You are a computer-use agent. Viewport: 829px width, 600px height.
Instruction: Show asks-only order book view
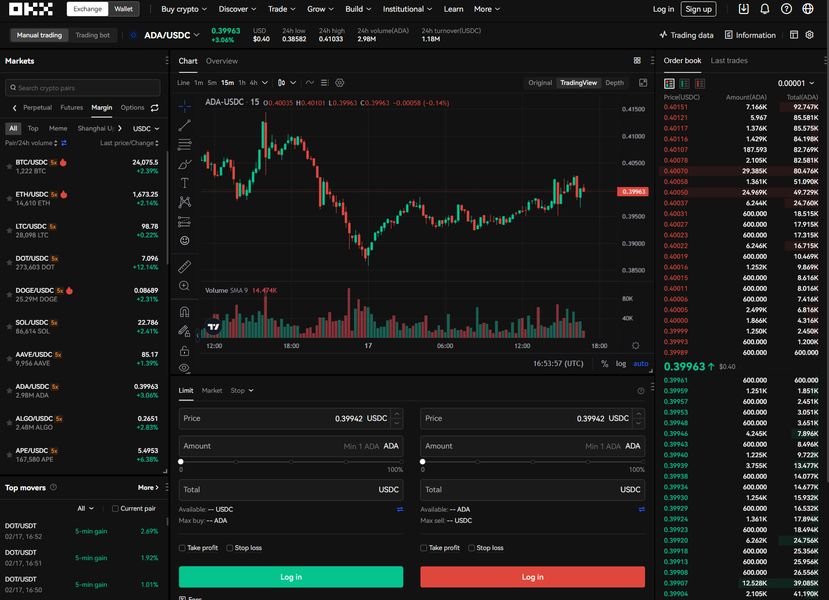coord(700,83)
